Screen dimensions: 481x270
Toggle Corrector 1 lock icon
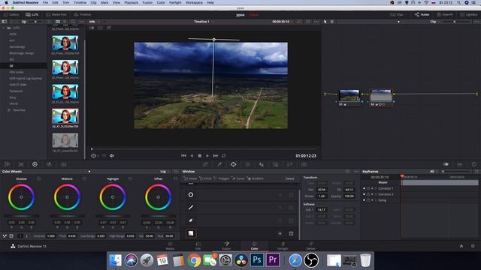[368, 188]
